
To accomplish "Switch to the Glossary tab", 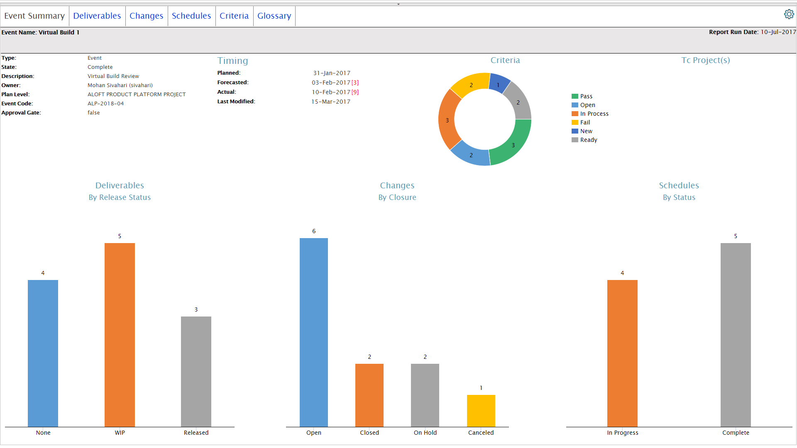I will [x=274, y=15].
